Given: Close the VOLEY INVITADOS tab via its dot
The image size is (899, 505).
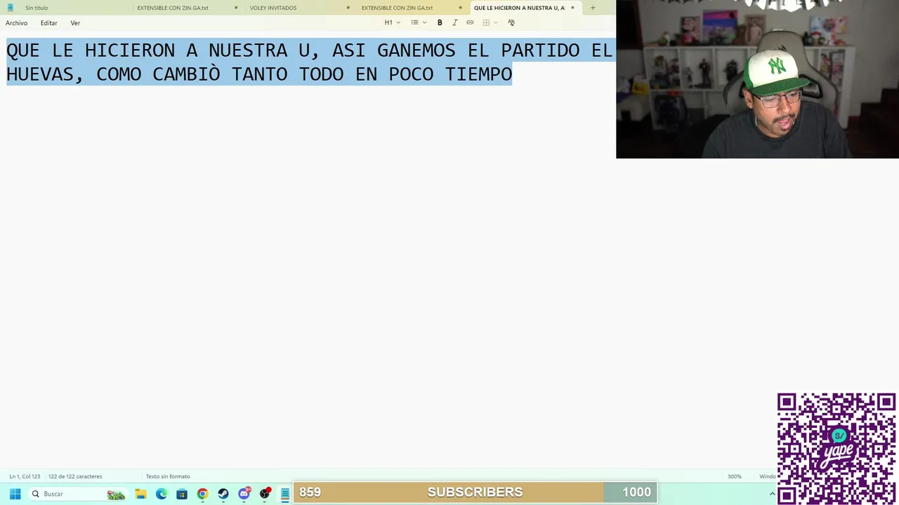Looking at the screenshot, I should pyautogui.click(x=348, y=8).
